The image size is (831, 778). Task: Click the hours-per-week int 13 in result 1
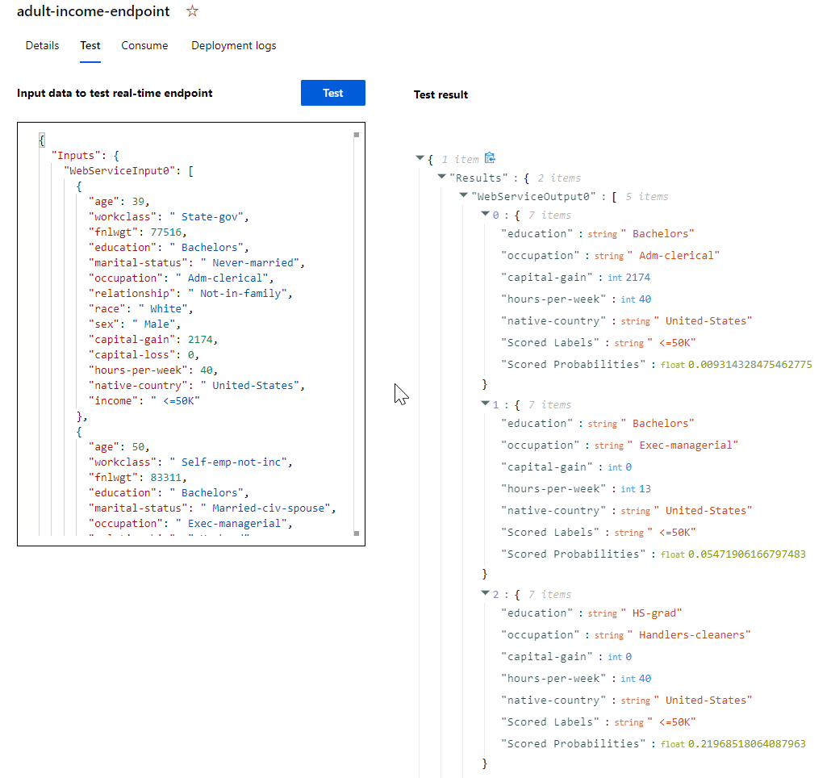tap(645, 489)
